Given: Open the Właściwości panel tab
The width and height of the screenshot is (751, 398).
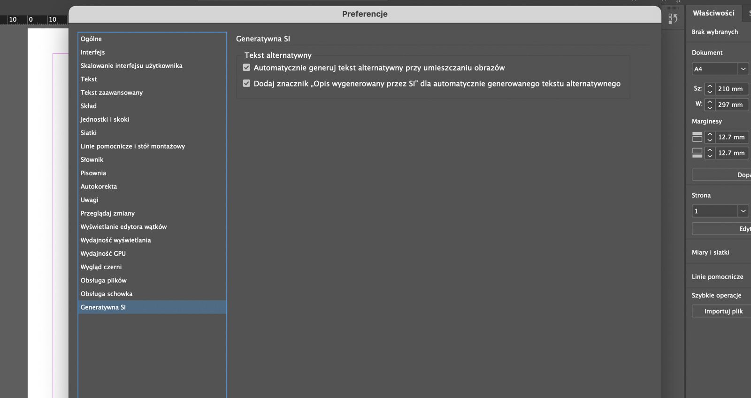Looking at the screenshot, I should tap(713, 13).
